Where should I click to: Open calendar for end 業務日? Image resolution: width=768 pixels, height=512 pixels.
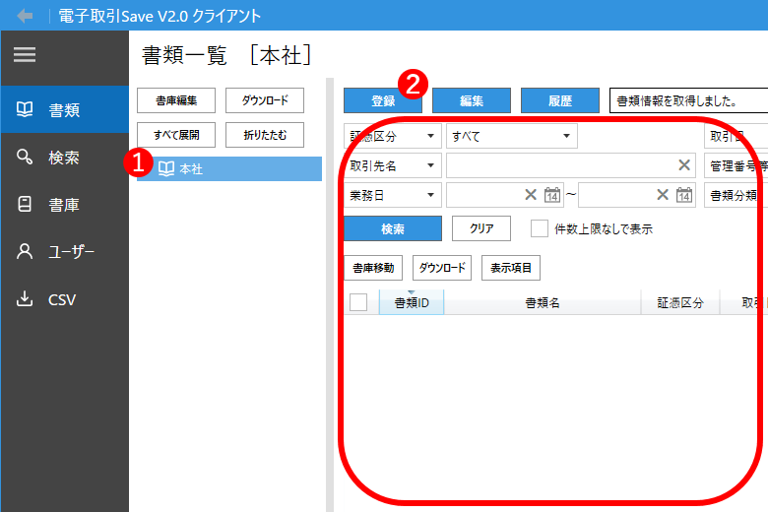tap(684, 195)
